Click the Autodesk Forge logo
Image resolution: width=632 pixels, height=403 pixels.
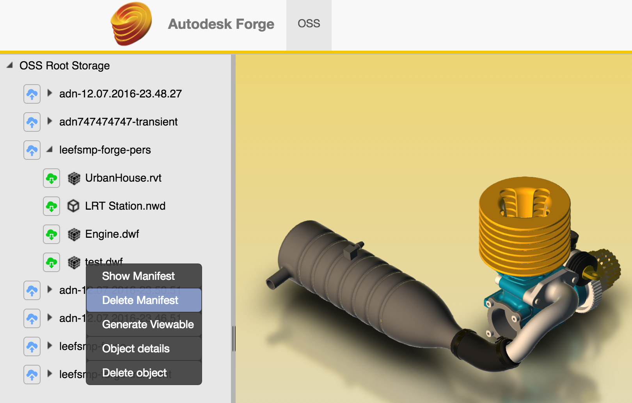click(131, 24)
